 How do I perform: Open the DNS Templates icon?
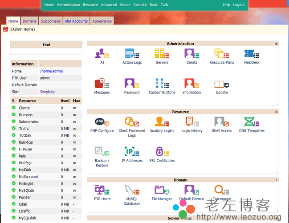click(252, 122)
